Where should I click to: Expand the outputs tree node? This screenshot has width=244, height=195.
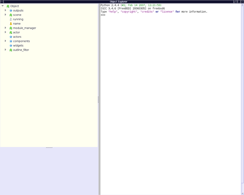(5, 10)
